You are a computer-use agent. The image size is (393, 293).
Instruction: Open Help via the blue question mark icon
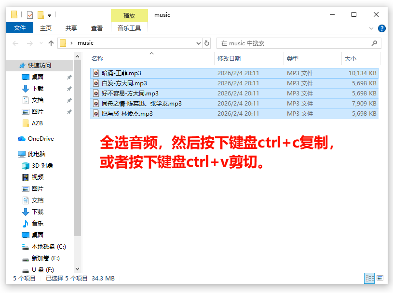pyautogui.click(x=381, y=28)
